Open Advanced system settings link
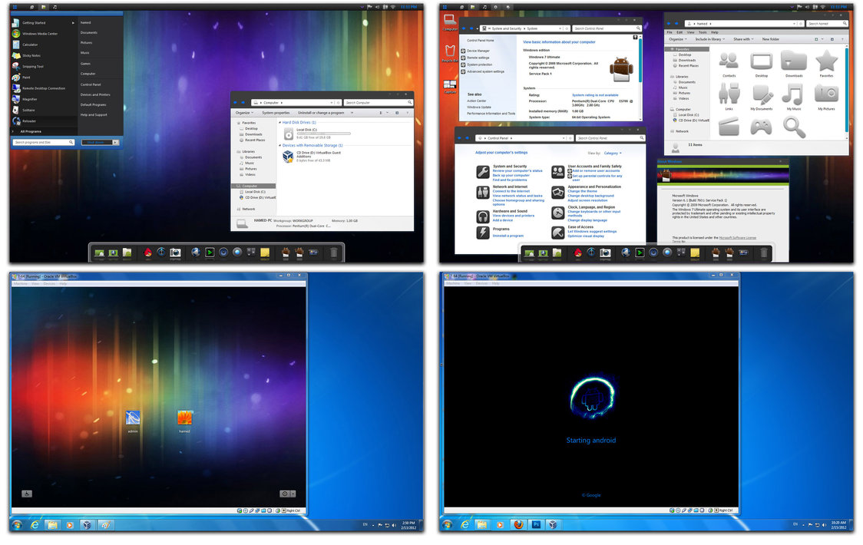The image size is (863, 545). [485, 71]
